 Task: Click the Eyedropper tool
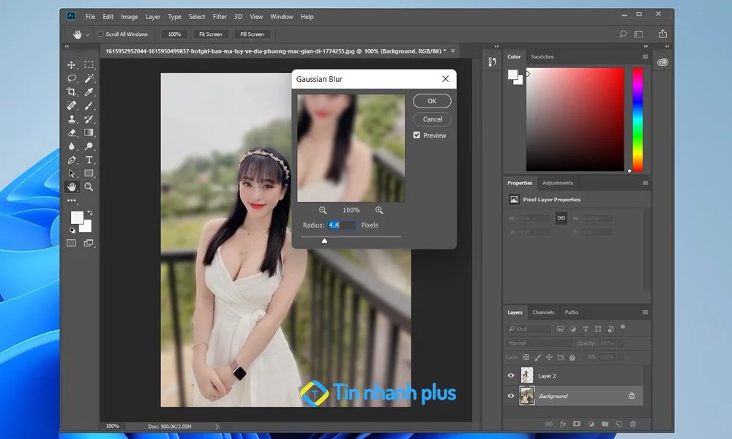tap(89, 91)
